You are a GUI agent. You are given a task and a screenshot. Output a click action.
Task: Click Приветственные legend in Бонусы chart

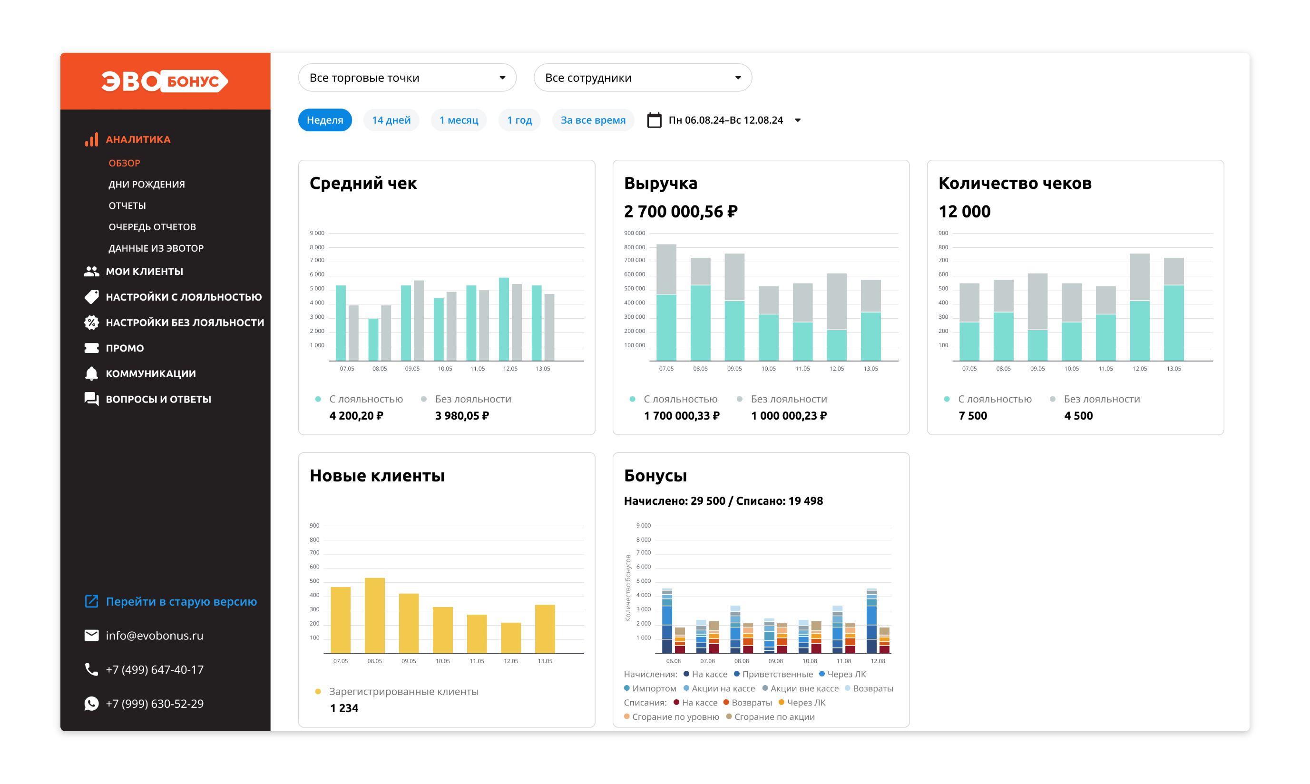[x=777, y=674]
